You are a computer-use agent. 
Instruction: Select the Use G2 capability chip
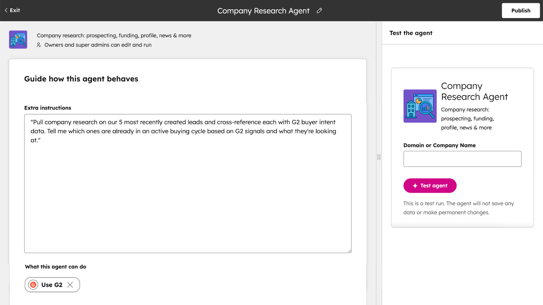pyautogui.click(x=52, y=285)
